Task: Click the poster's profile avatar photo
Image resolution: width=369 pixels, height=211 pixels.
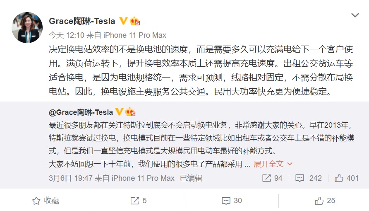Action: pyautogui.click(x=27, y=27)
